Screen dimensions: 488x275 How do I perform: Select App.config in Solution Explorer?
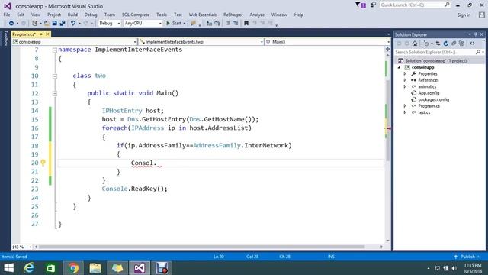tap(429, 93)
